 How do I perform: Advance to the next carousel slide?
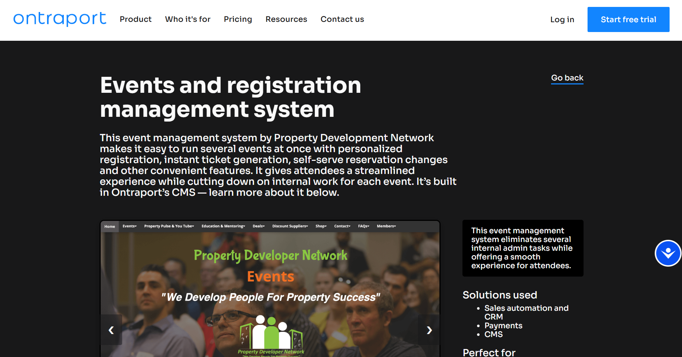coord(429,330)
